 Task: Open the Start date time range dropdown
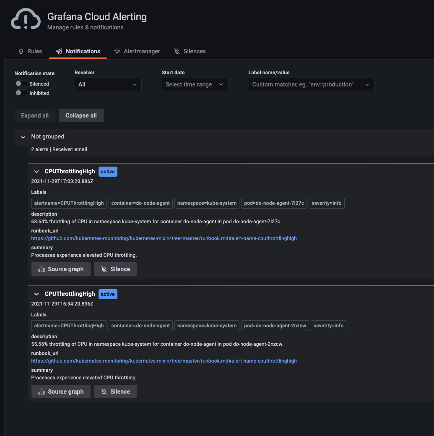pyautogui.click(x=195, y=84)
